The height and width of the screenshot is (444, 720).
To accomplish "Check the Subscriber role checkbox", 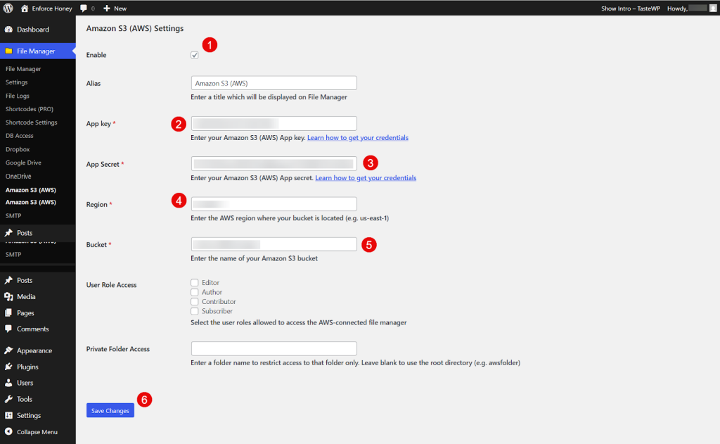I will click(194, 311).
